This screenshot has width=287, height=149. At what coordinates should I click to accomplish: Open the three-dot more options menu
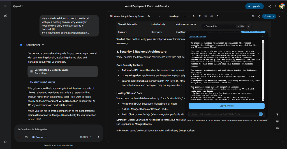coord(276,6)
